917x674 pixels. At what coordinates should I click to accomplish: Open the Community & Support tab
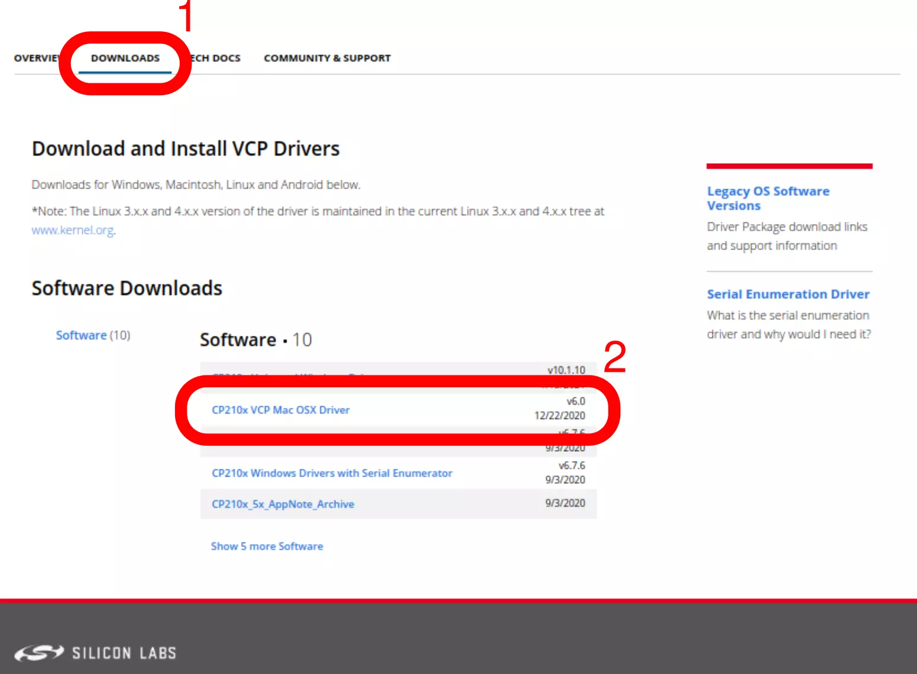(x=327, y=58)
